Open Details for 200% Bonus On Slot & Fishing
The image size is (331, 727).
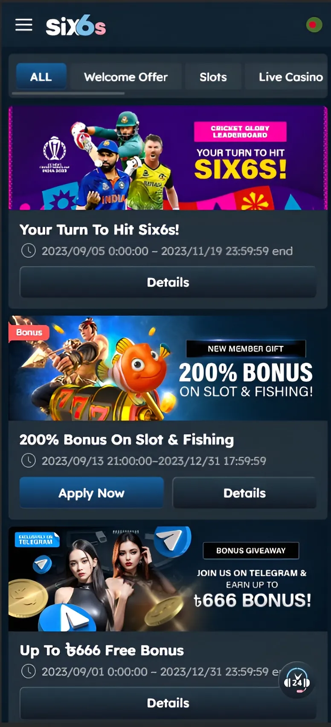[x=244, y=493]
